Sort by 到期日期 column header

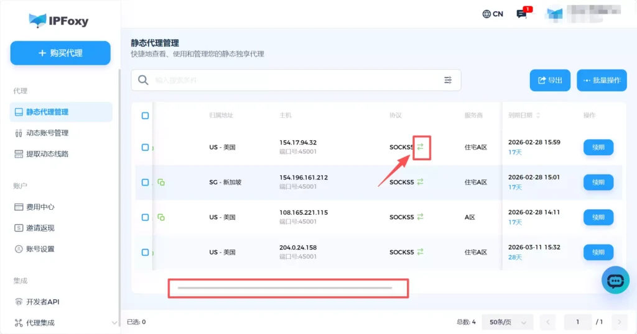[x=524, y=115]
